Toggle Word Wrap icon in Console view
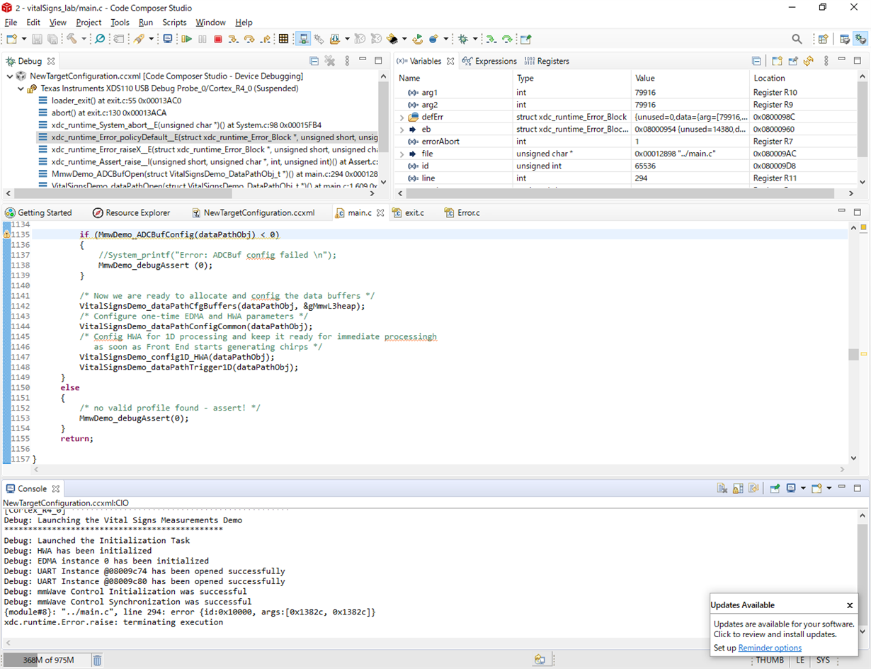 753,488
